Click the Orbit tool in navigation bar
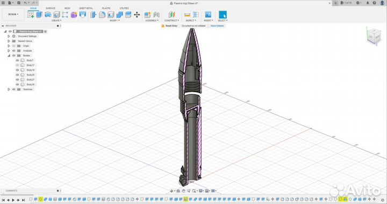The width and height of the screenshot is (387, 204). click(172, 191)
